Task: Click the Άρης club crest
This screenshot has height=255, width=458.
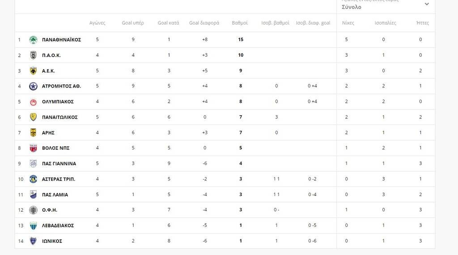Action: point(33,133)
